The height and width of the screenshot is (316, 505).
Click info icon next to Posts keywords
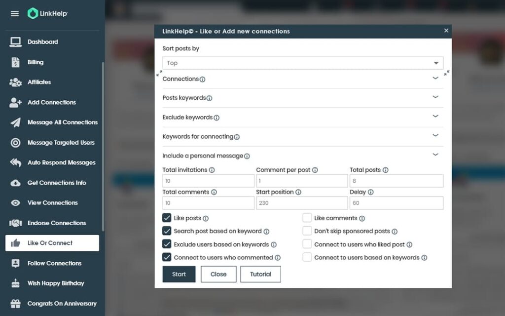coord(209,98)
